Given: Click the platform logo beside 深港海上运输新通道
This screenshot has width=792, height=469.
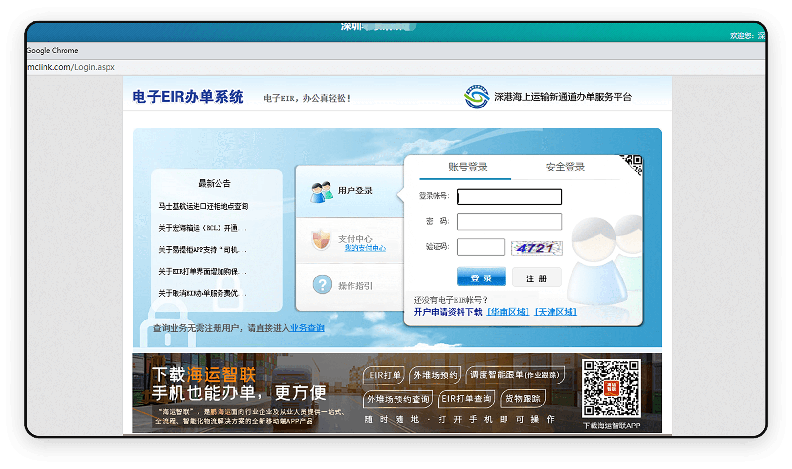Looking at the screenshot, I should [x=476, y=97].
